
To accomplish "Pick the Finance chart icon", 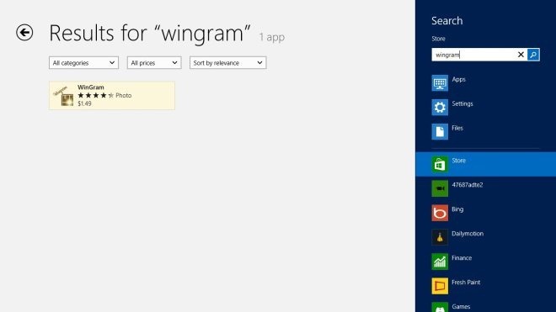I will tap(440, 262).
